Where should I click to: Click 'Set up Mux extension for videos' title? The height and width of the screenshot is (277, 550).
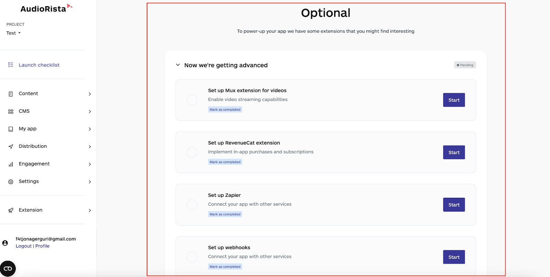247,91
